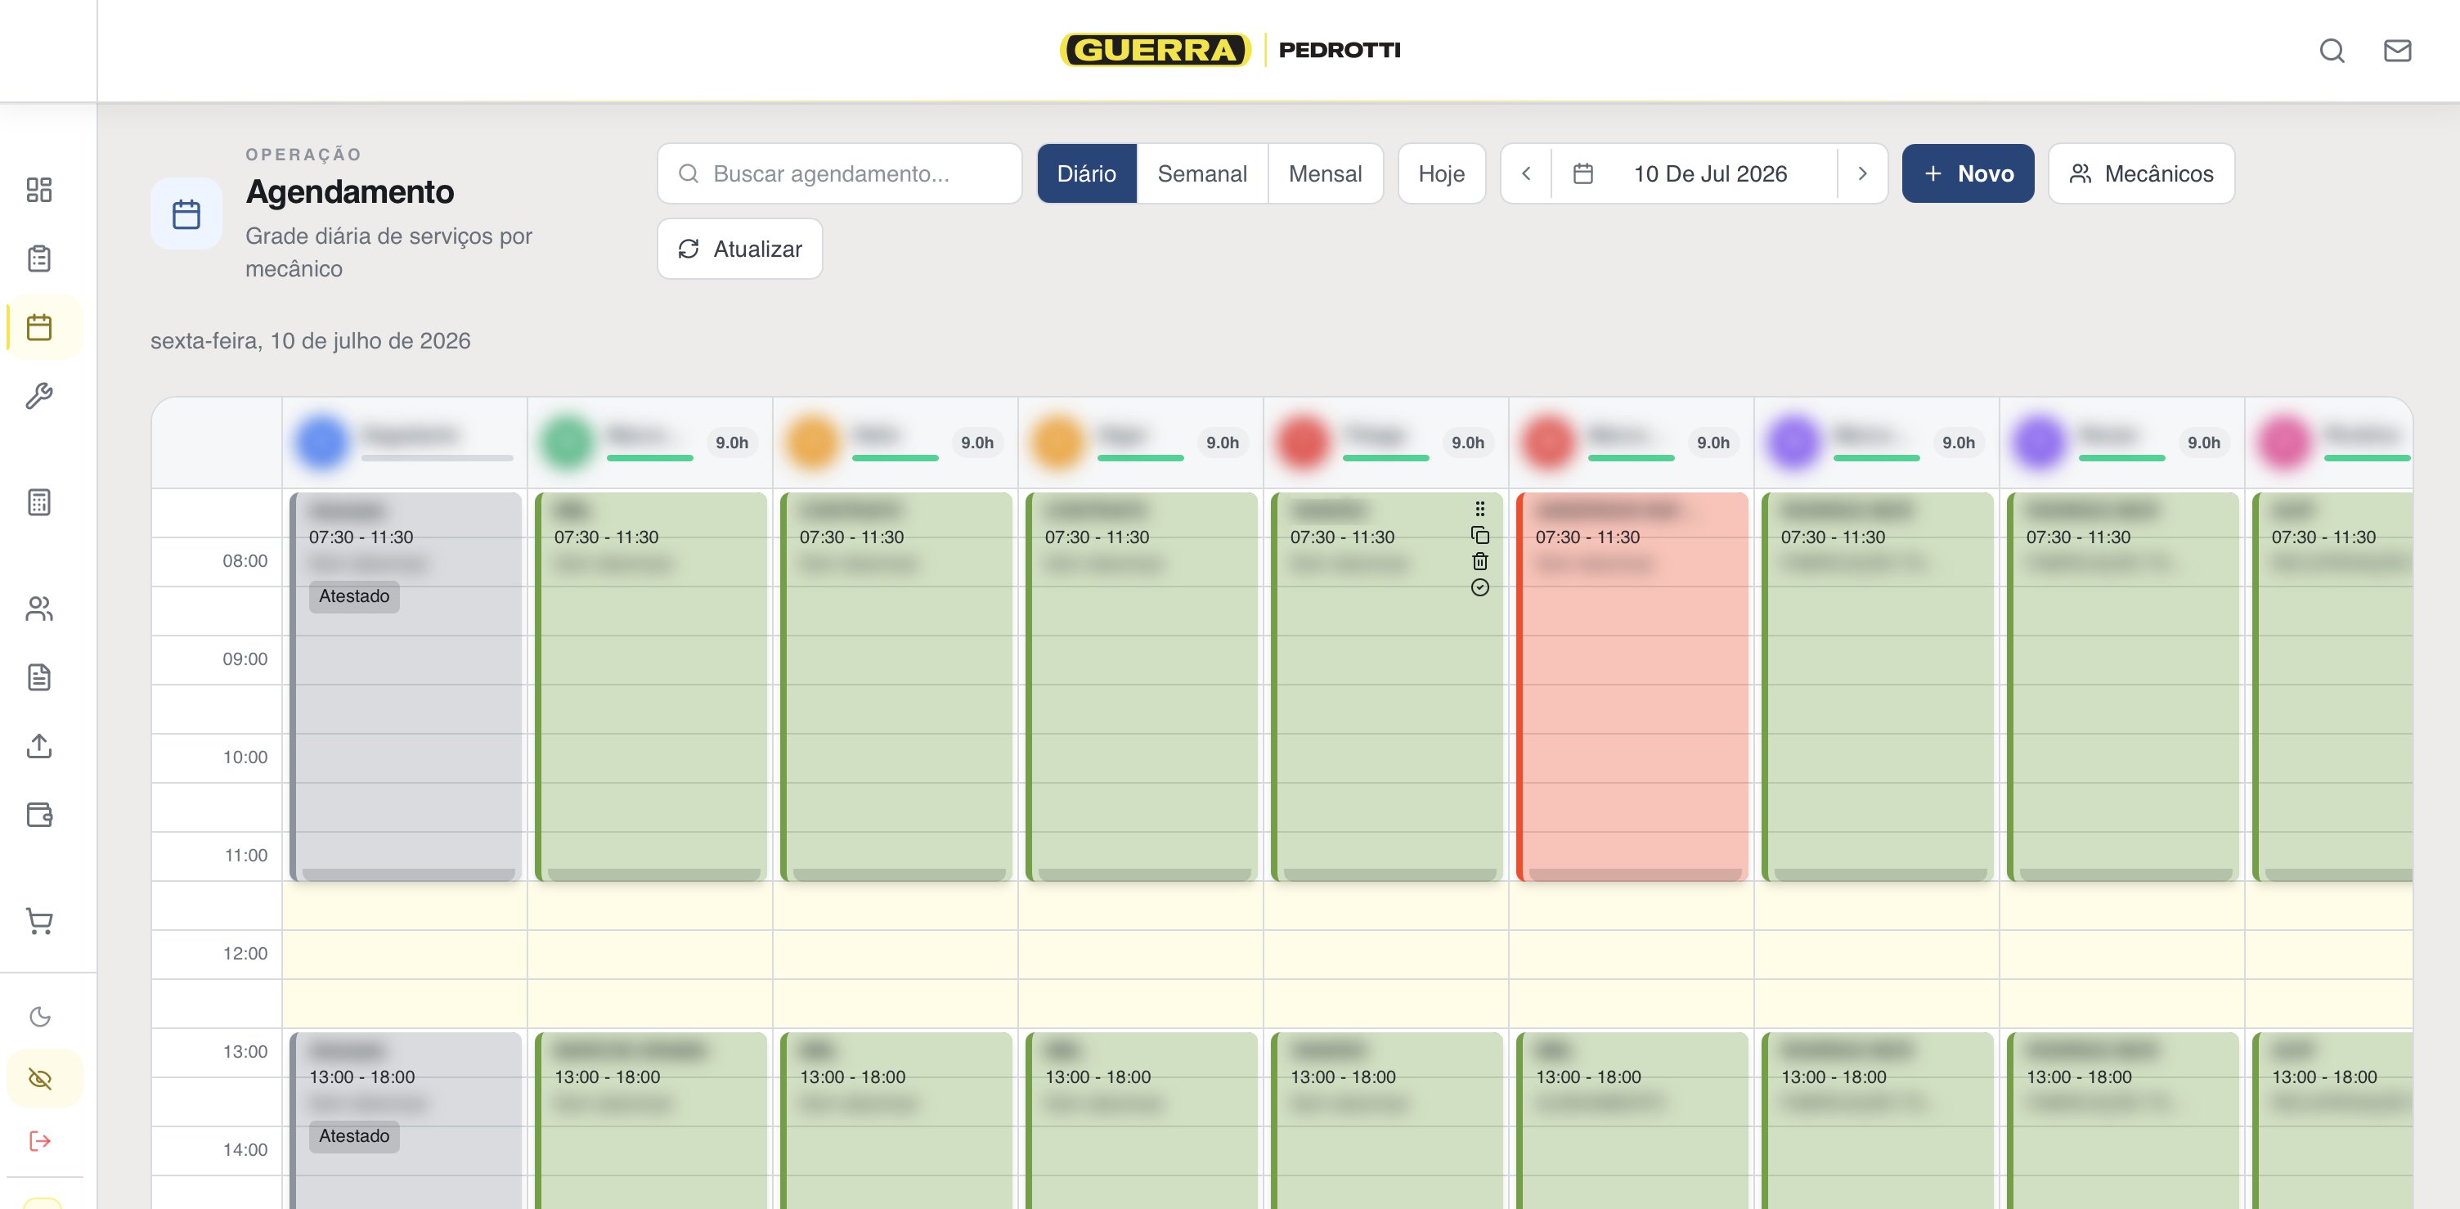Click the red logout icon
Screen dimensions: 2460x1209
(39, 1140)
